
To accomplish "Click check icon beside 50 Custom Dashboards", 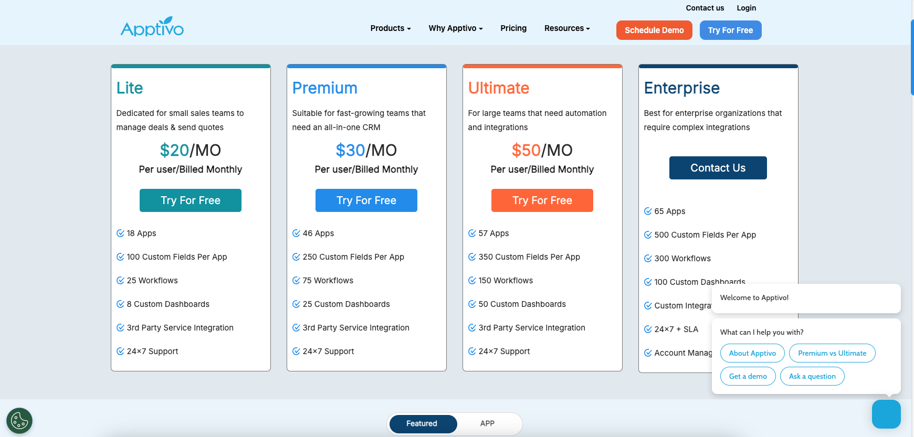I will click(x=472, y=304).
